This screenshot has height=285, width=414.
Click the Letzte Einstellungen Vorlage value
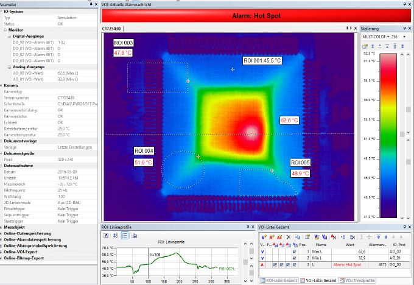pos(75,147)
